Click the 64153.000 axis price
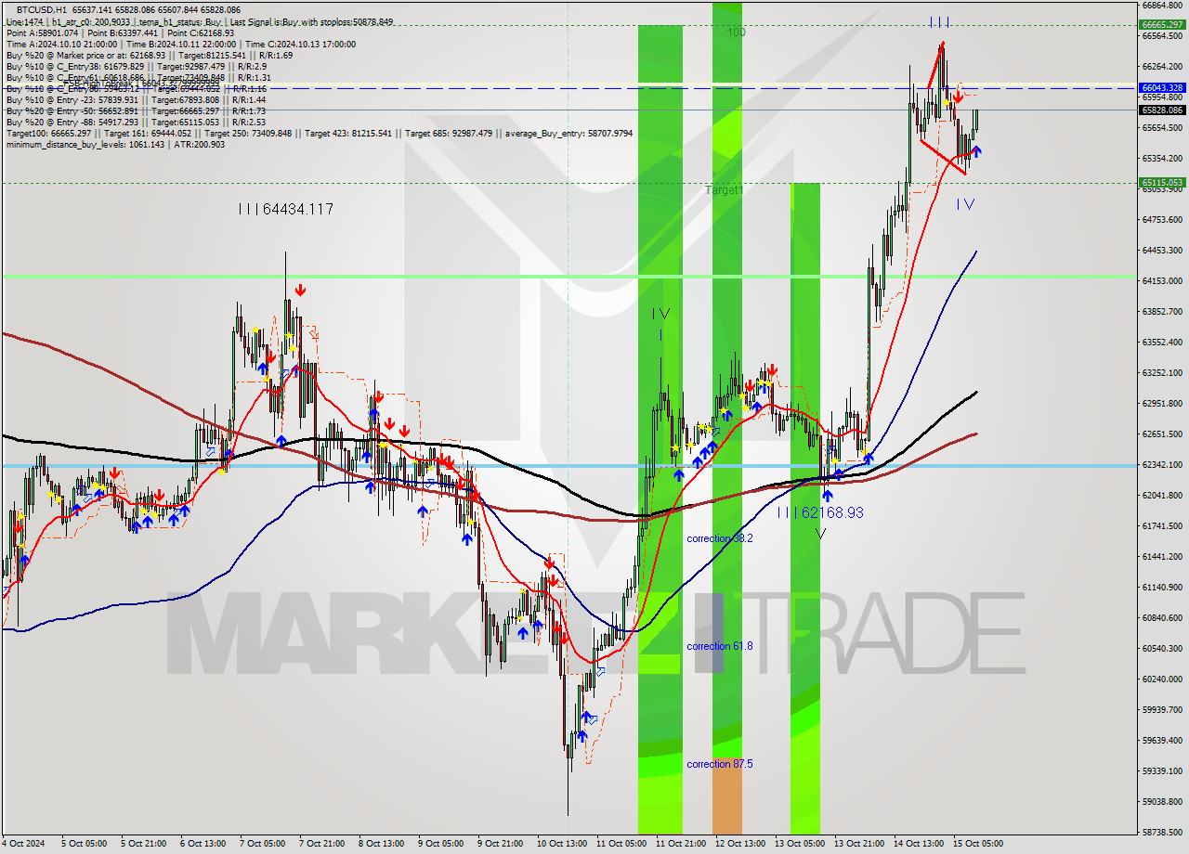This screenshot has height=854, width=1189. coord(1162,280)
